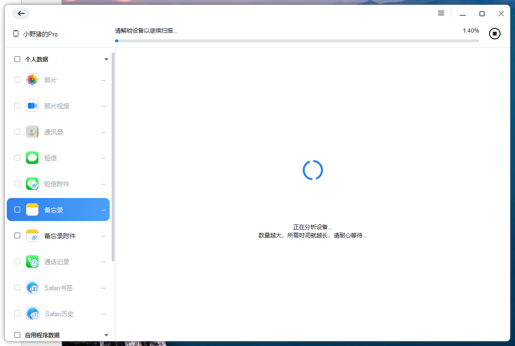515x346 pixels.
Task: Select the 照片 photos icon in sidebar
Action: coord(32,80)
